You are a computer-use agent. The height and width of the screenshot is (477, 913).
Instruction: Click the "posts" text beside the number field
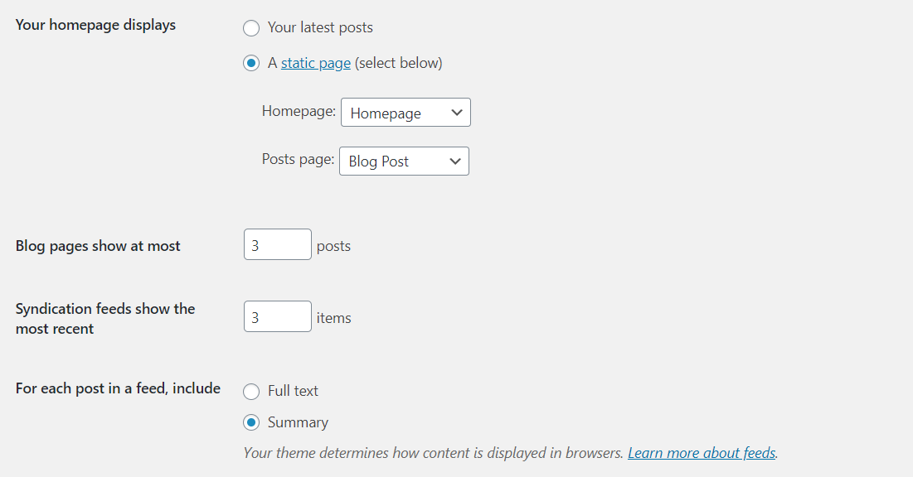pos(333,245)
